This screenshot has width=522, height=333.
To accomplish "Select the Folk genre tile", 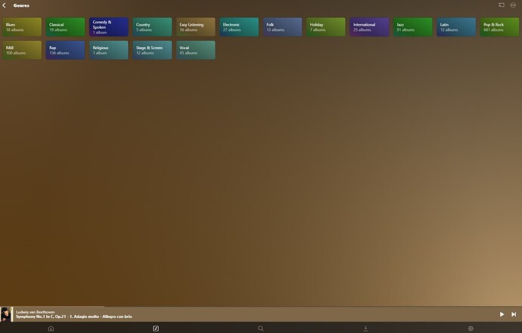I will [283, 27].
